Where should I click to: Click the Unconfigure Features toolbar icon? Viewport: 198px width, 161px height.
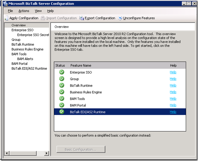click(x=120, y=18)
